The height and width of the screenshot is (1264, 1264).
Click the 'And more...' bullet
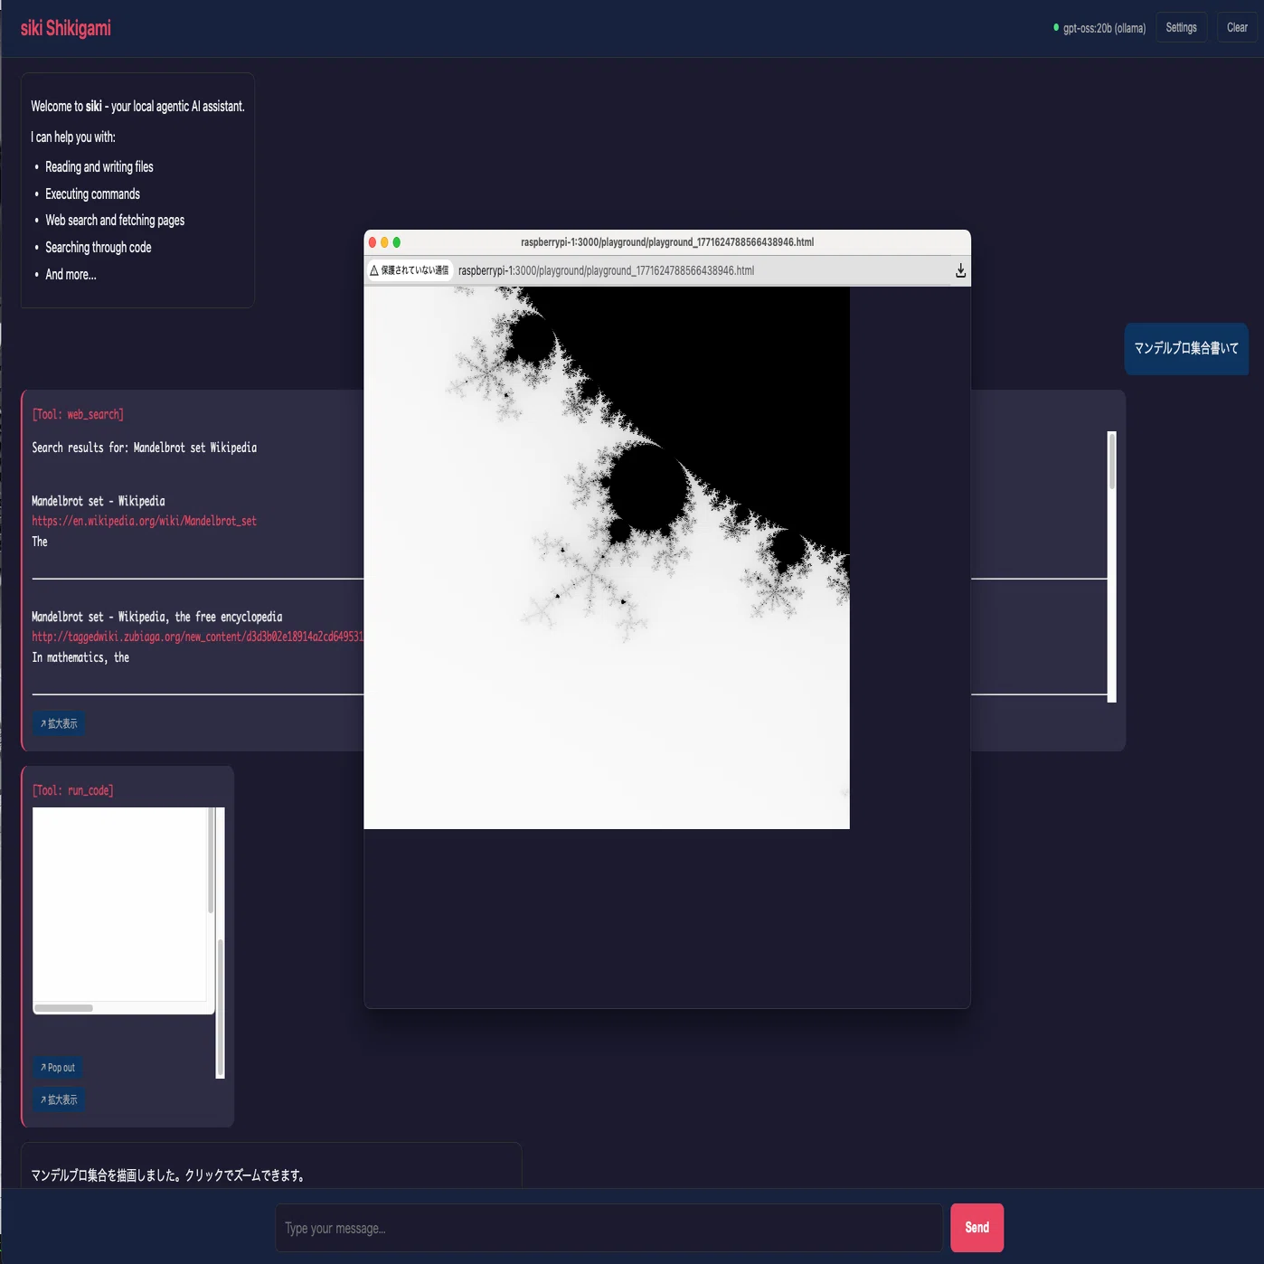tap(71, 275)
